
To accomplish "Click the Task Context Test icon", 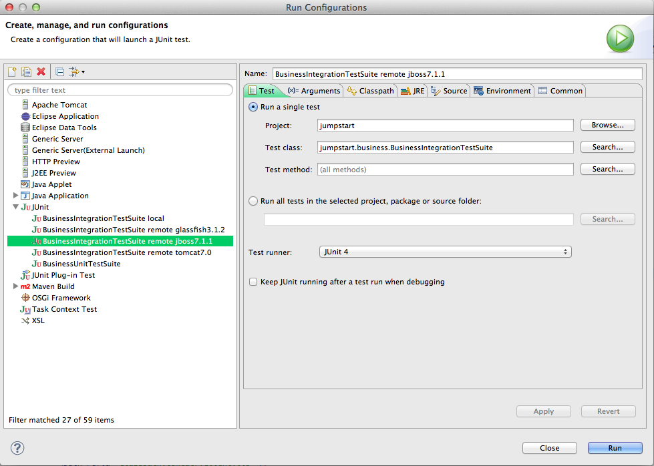I will coord(25,309).
